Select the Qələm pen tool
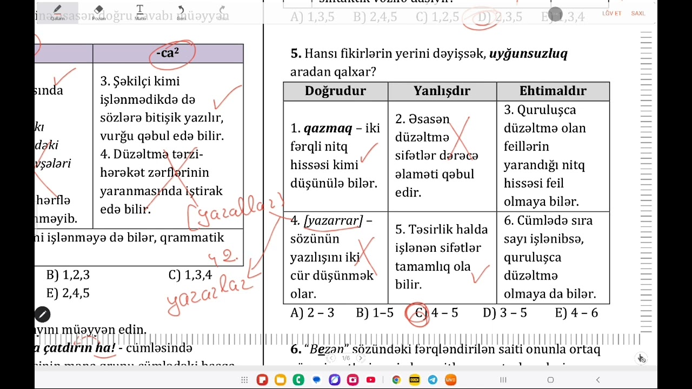Viewport: 692px width, 389px height. click(x=57, y=12)
